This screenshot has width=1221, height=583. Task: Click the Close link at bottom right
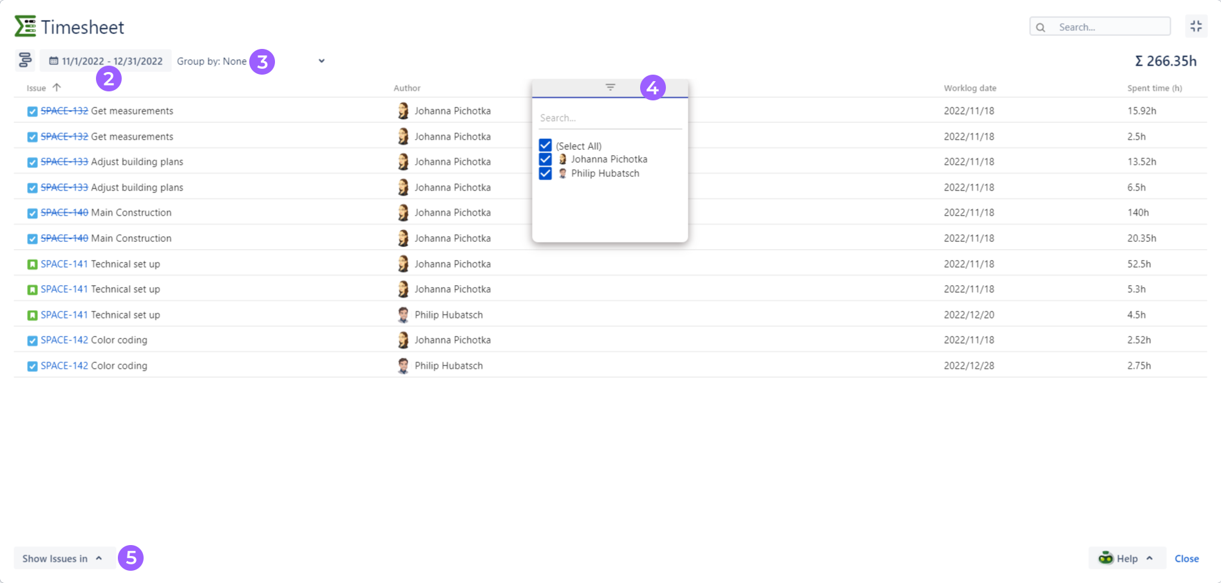point(1187,558)
